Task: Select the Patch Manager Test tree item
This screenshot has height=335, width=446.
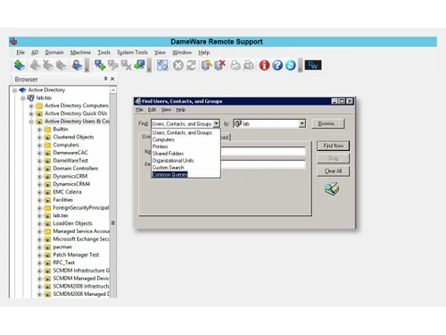Action: click(x=76, y=255)
